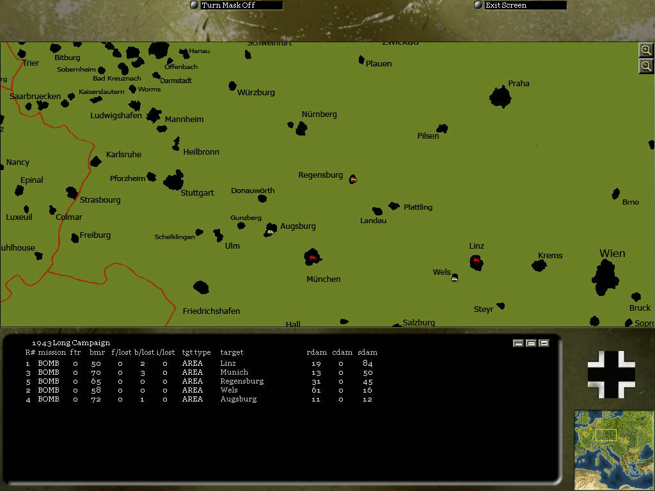Click the Stuttgart city blob

(x=174, y=180)
